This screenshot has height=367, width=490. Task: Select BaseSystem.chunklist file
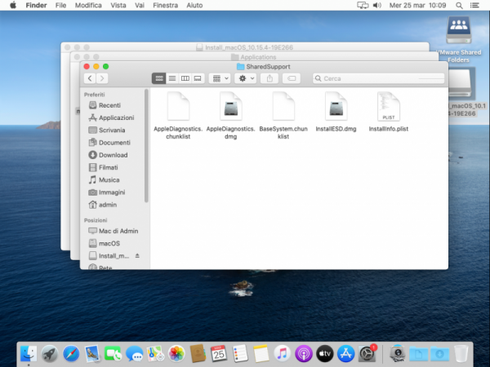[283, 115]
